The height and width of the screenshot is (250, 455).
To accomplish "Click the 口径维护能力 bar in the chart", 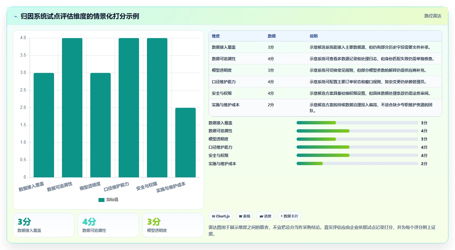I will click(x=129, y=108).
